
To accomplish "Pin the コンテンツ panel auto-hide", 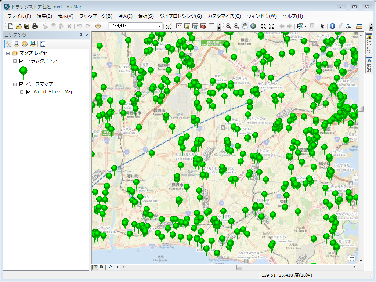I will (x=81, y=35).
